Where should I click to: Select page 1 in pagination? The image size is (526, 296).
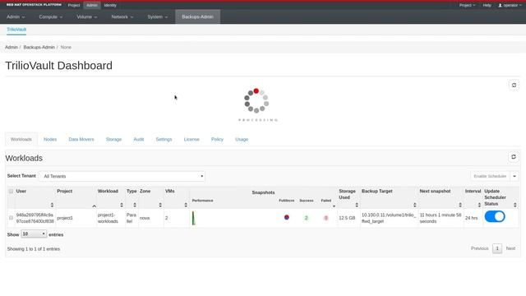(x=497, y=248)
